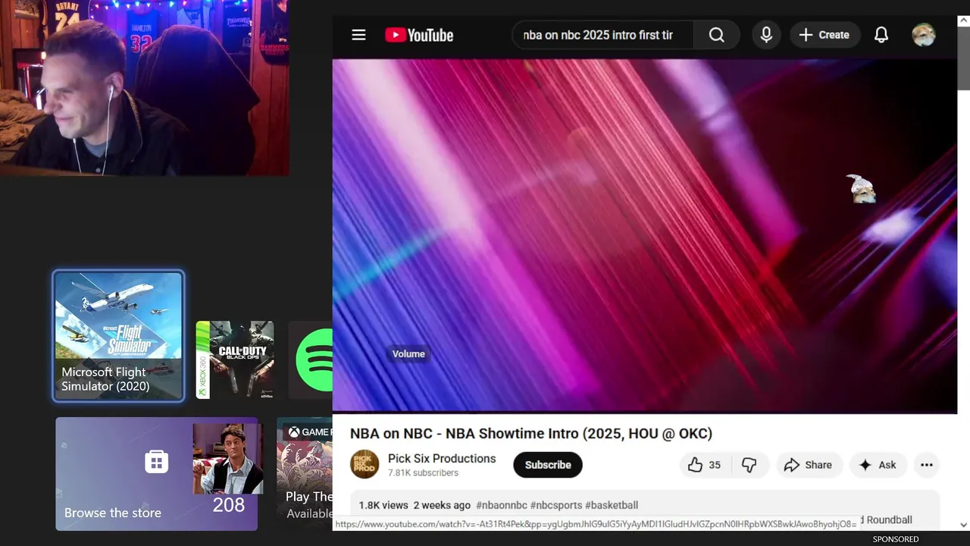This screenshot has width=970, height=546.
Task: Click the '1.8K views' text
Action: (383, 505)
